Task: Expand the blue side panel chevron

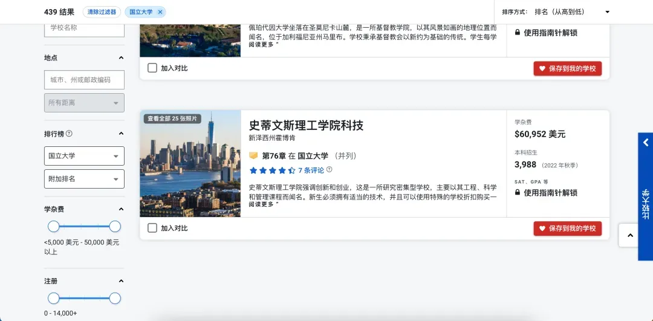Action: (646, 143)
